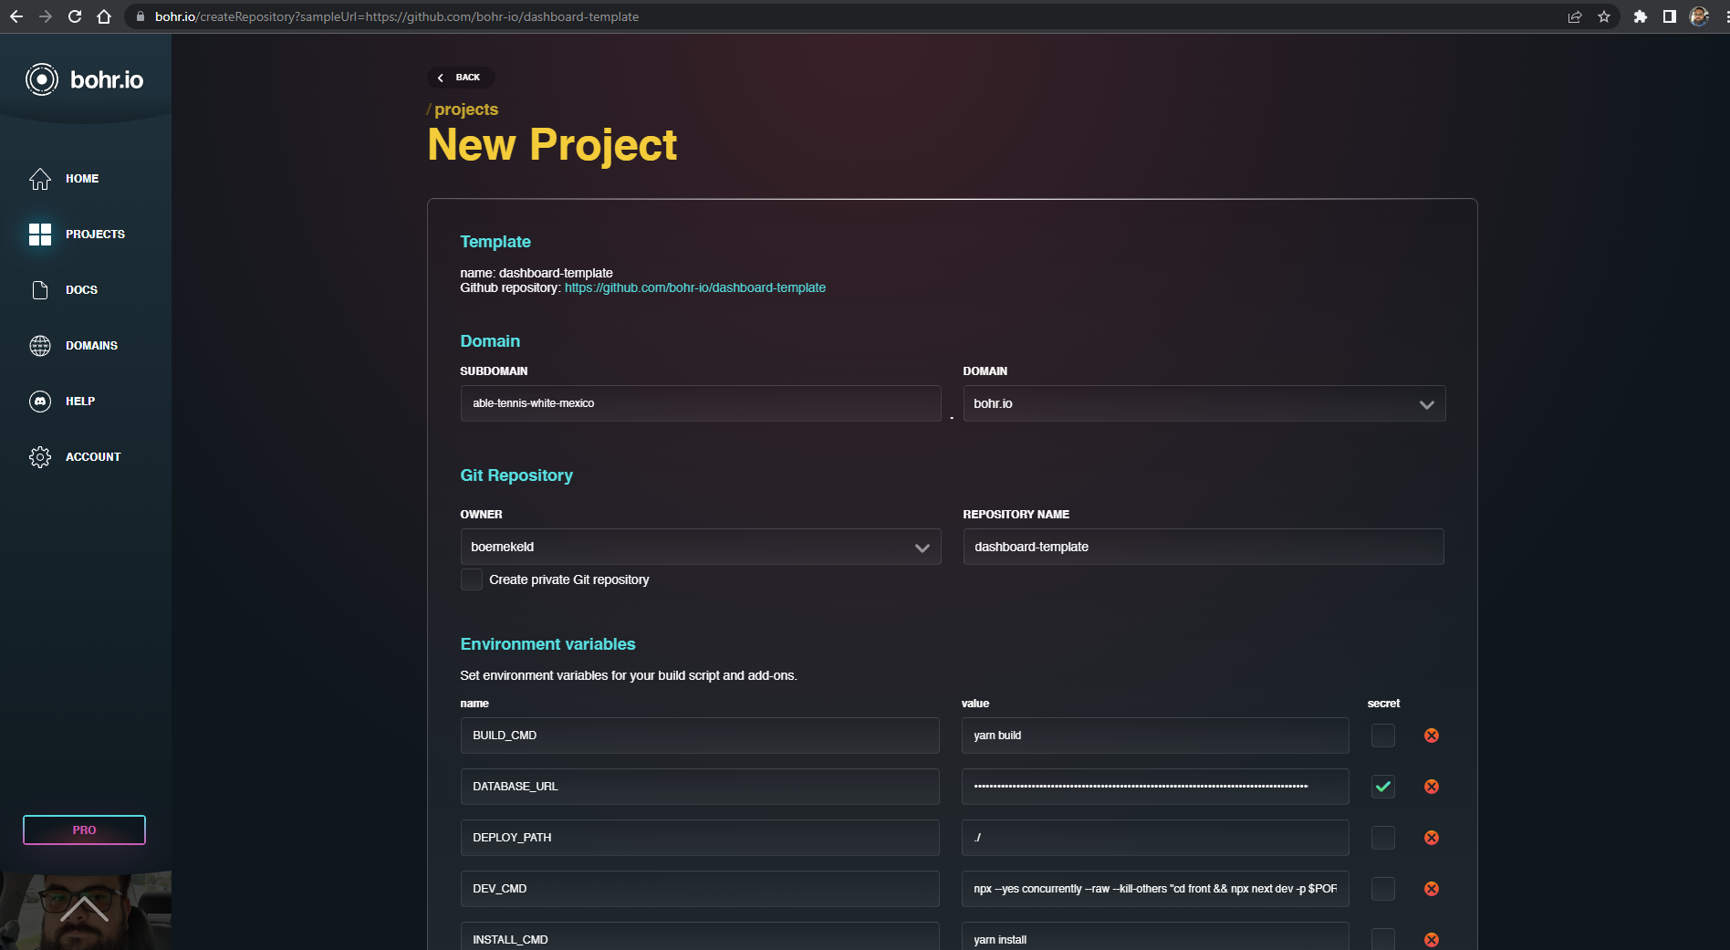View site info lock icon
The width and height of the screenshot is (1730, 950).
point(141,16)
